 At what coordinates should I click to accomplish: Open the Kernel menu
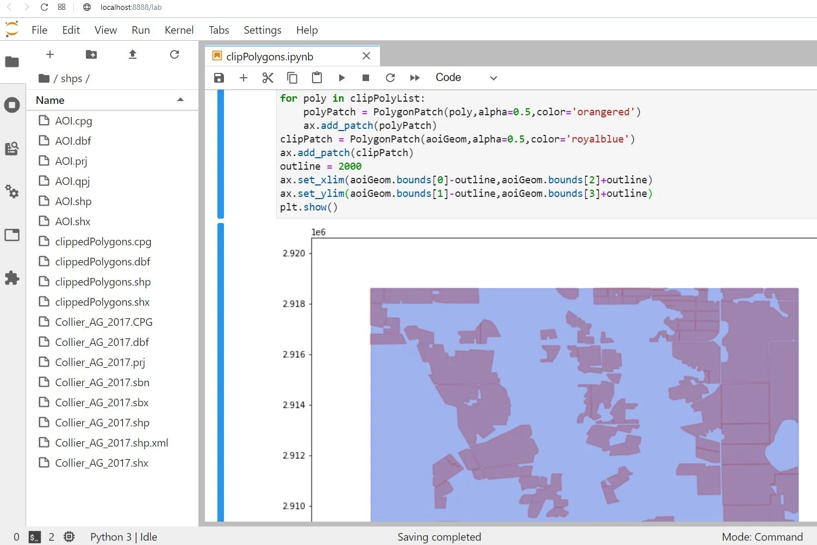click(x=179, y=30)
